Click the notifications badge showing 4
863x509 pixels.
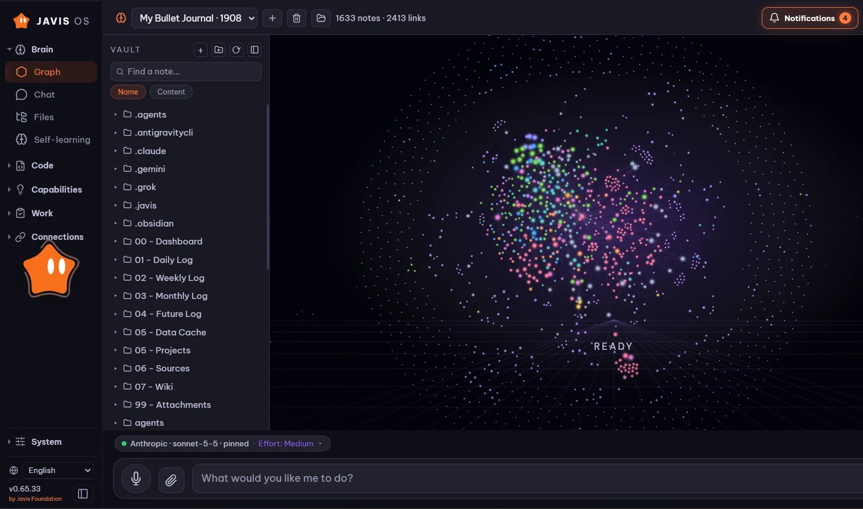click(845, 18)
